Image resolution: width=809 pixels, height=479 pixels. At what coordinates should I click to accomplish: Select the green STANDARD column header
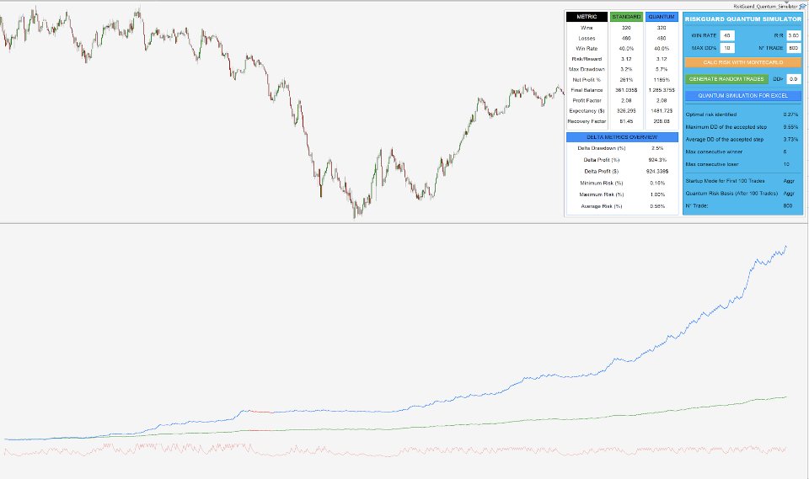point(626,16)
